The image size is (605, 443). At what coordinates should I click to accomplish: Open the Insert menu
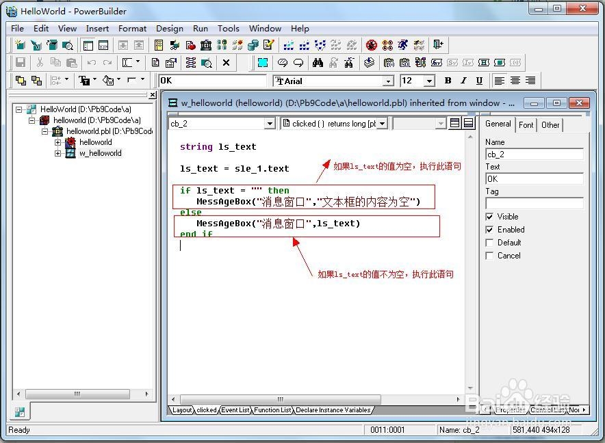97,29
